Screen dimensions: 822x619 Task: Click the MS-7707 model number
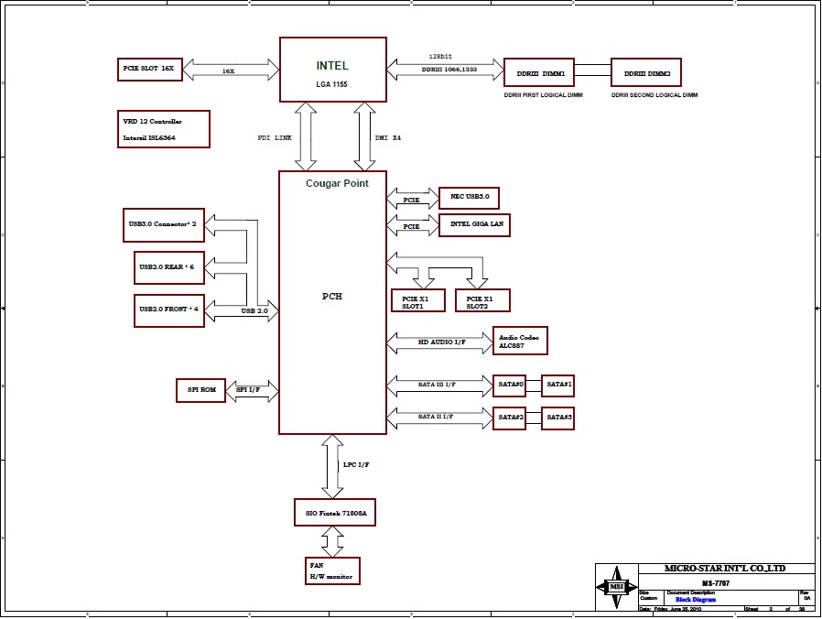click(x=716, y=583)
